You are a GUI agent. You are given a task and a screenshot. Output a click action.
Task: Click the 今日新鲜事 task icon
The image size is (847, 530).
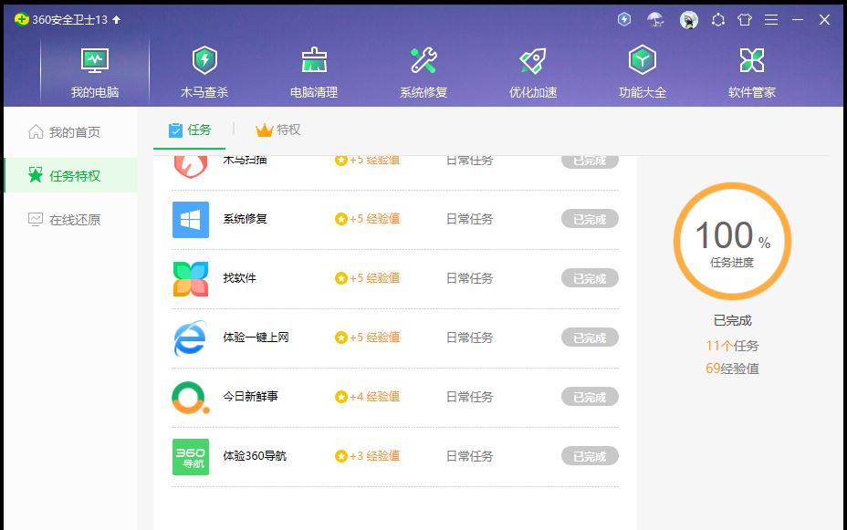tap(191, 397)
